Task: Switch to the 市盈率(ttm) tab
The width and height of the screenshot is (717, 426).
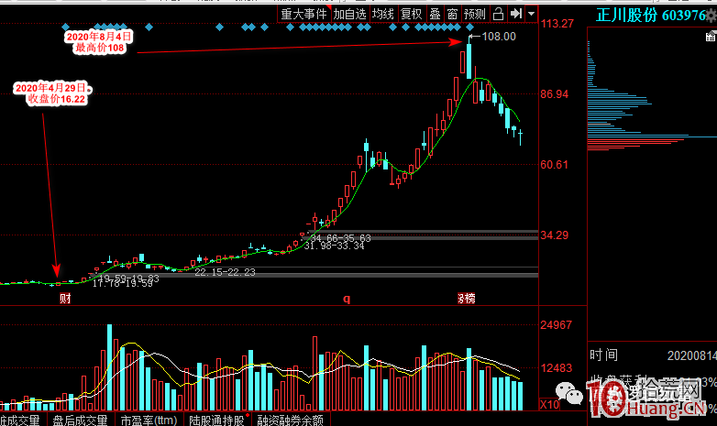Action: pos(149,420)
